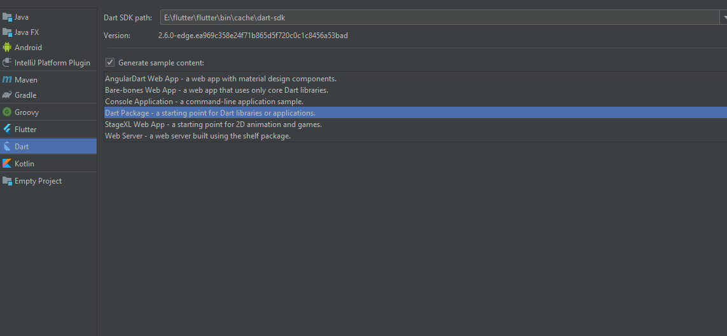Click the Android robot icon
This screenshot has width=727, height=336.
coord(7,47)
